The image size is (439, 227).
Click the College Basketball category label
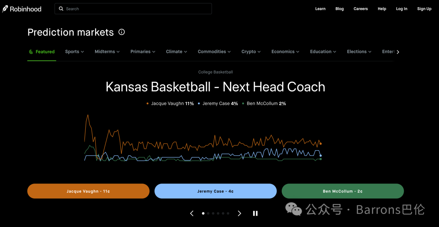[215, 72]
